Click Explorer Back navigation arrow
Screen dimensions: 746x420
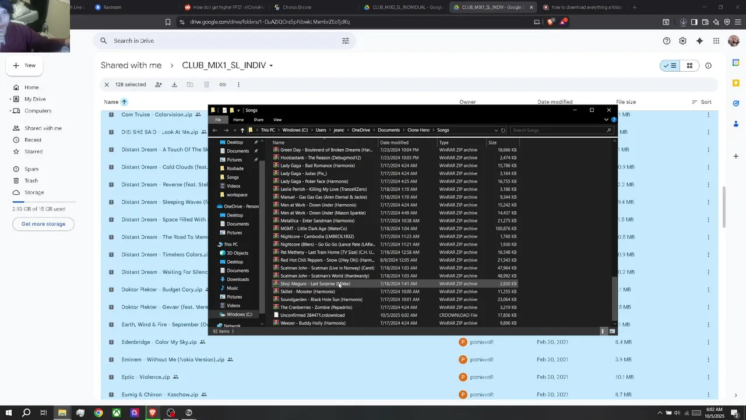[x=215, y=130]
